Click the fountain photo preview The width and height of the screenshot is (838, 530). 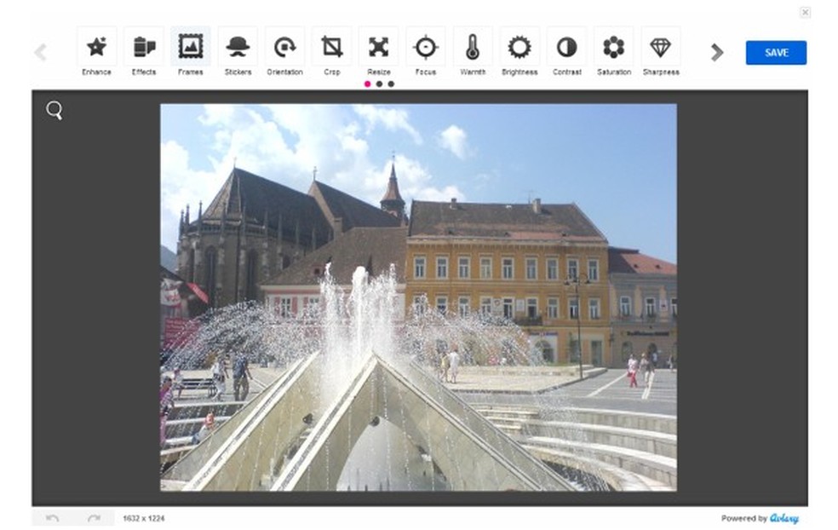point(418,297)
